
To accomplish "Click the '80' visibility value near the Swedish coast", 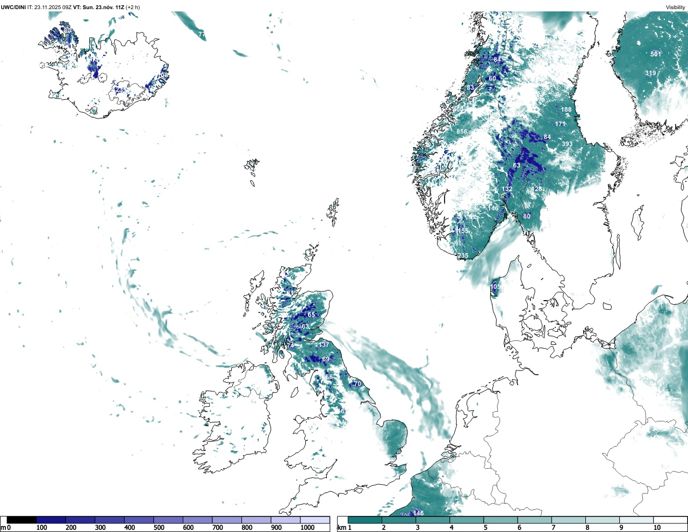I will [x=527, y=216].
